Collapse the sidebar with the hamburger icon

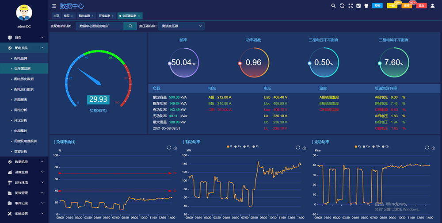[x=54, y=6]
